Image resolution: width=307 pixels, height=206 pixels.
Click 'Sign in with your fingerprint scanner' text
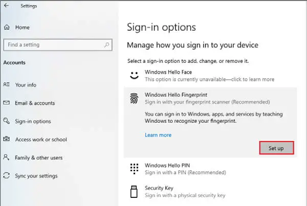(x=207, y=102)
